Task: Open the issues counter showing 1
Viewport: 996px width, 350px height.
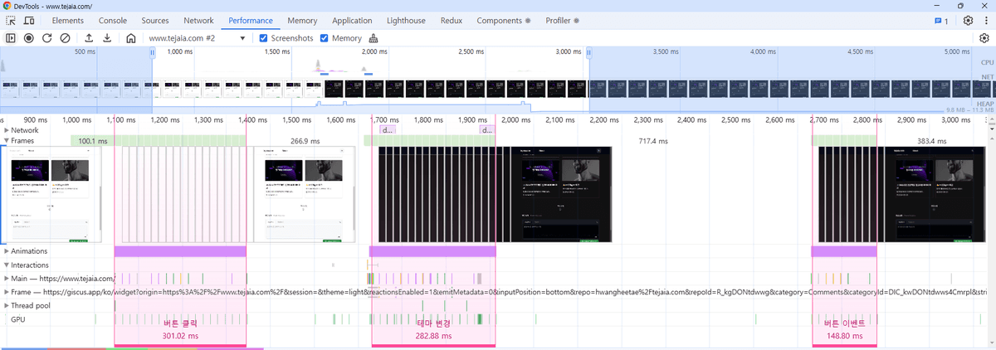Action: coord(941,20)
